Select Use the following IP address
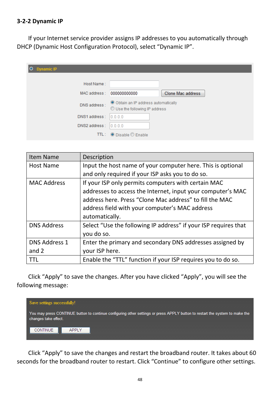This screenshot has height=396, width=280. click(112, 109)
